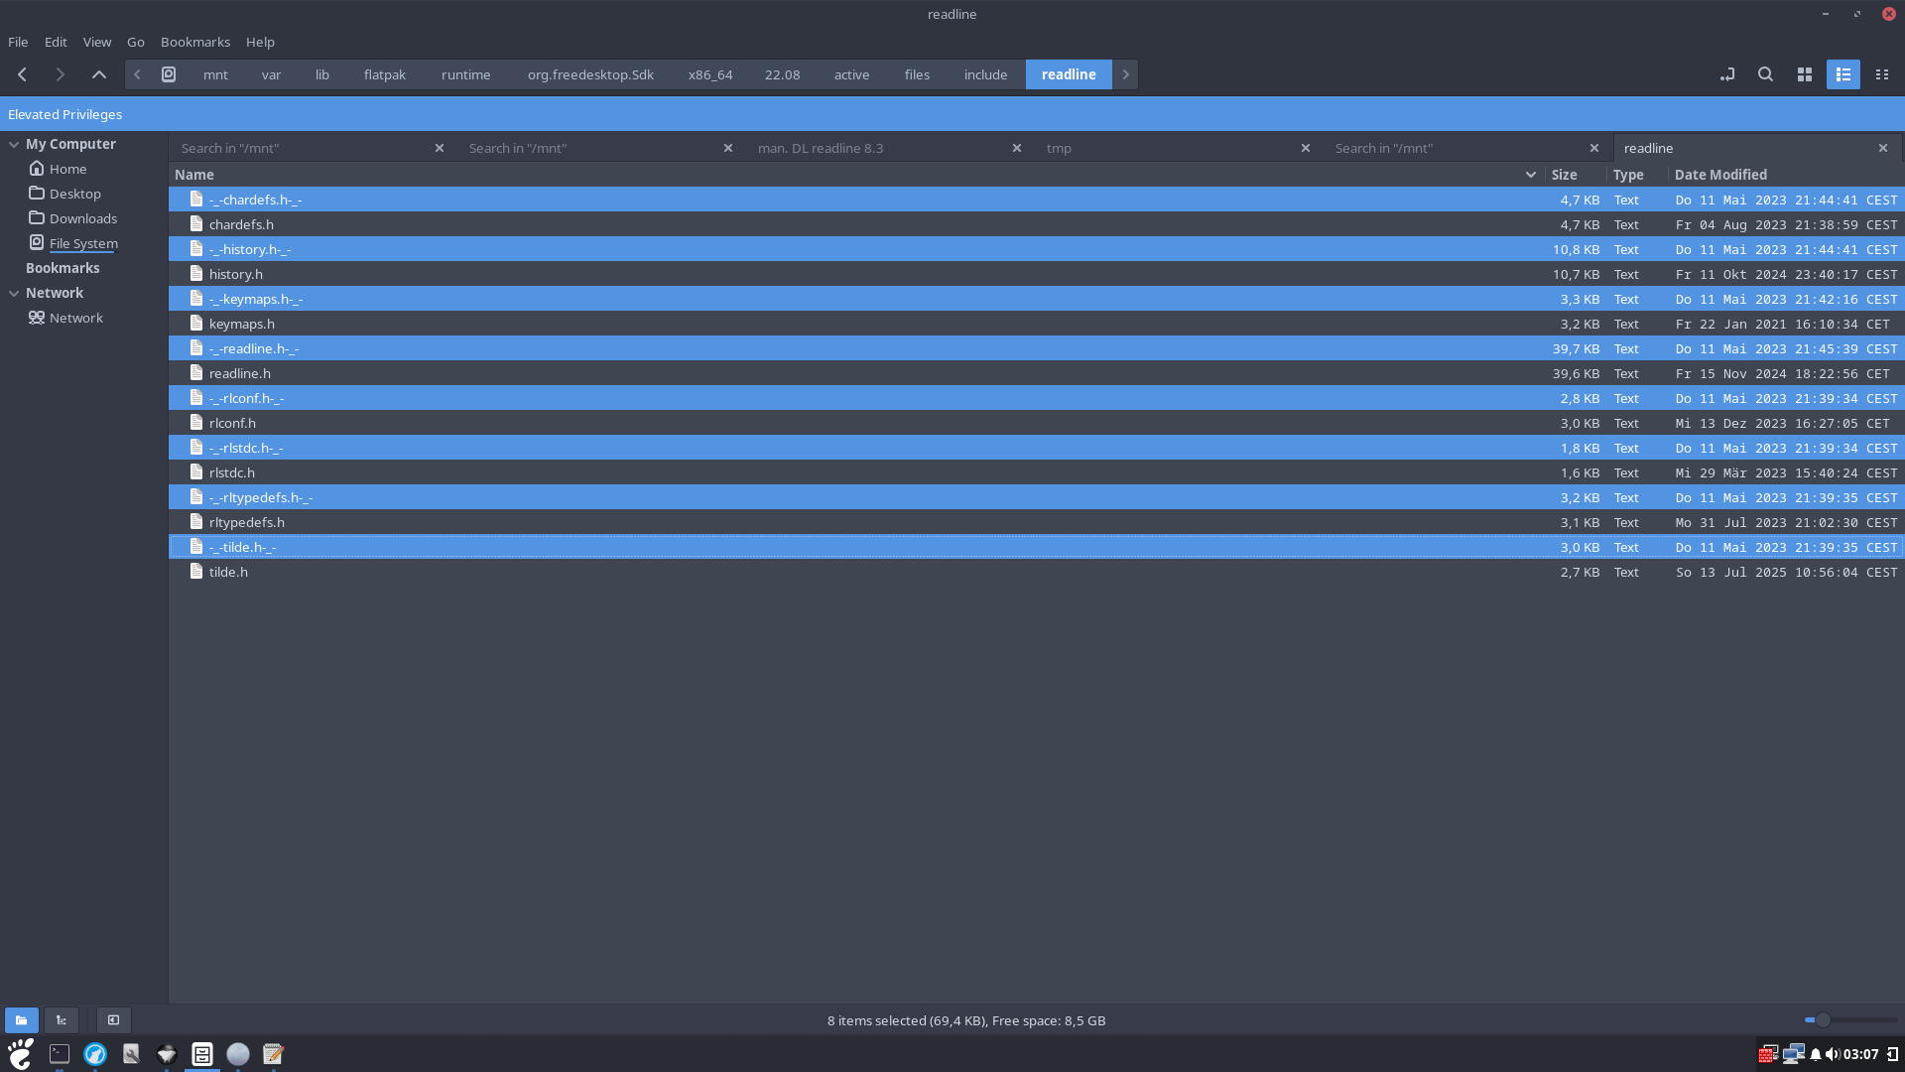This screenshot has height=1072, width=1905.
Task: Open the Bookmarks menu
Action: 194,42
